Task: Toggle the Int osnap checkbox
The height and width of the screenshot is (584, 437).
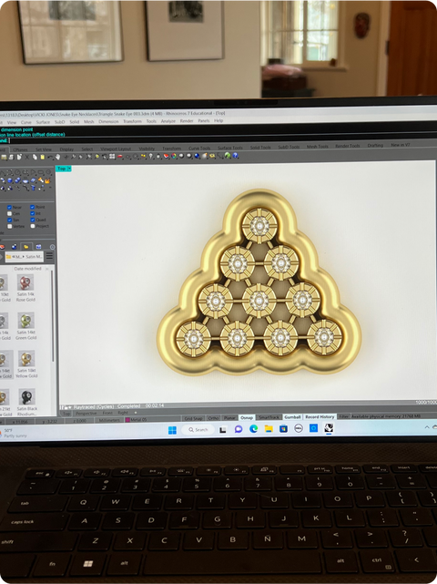Action: click(33, 213)
